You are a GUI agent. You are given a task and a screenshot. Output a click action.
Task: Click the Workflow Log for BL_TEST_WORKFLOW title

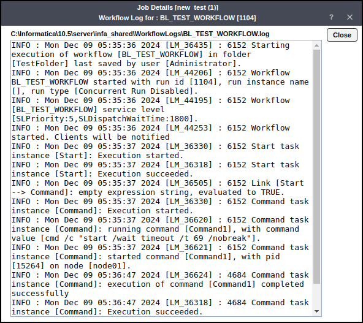pos(177,18)
